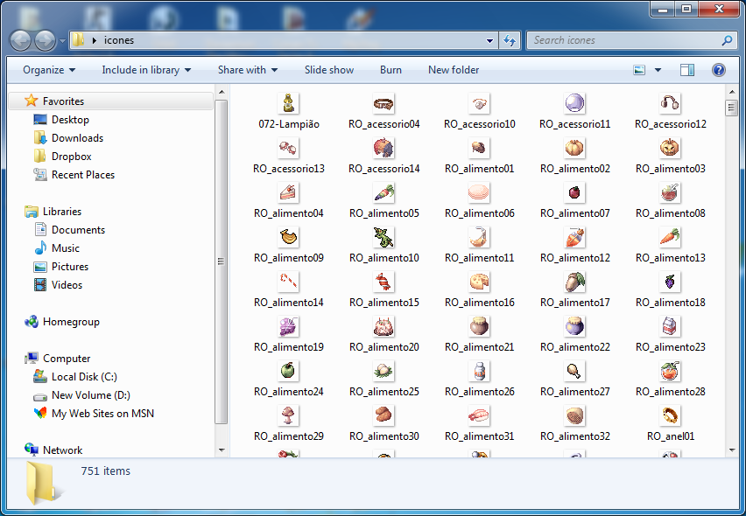Select the RO_alimento24 green apple icon

[x=288, y=371]
